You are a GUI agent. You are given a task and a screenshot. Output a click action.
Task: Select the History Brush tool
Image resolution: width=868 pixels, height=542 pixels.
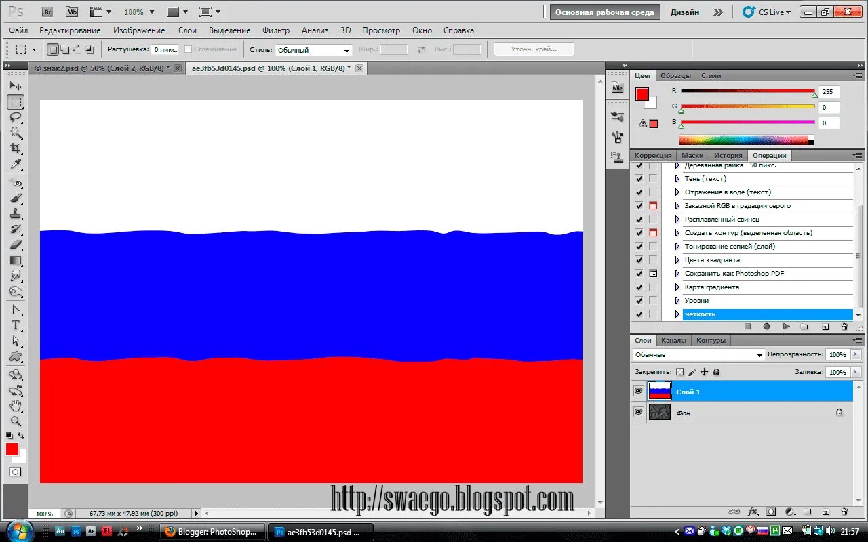coord(16,229)
